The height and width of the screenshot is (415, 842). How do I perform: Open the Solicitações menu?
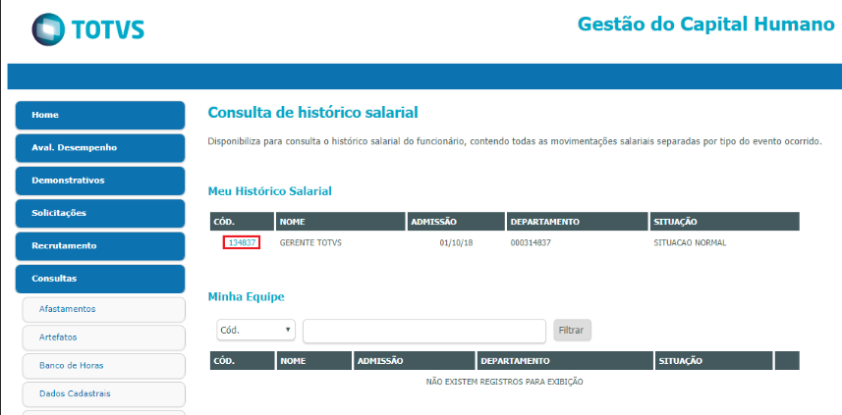pyautogui.click(x=100, y=214)
